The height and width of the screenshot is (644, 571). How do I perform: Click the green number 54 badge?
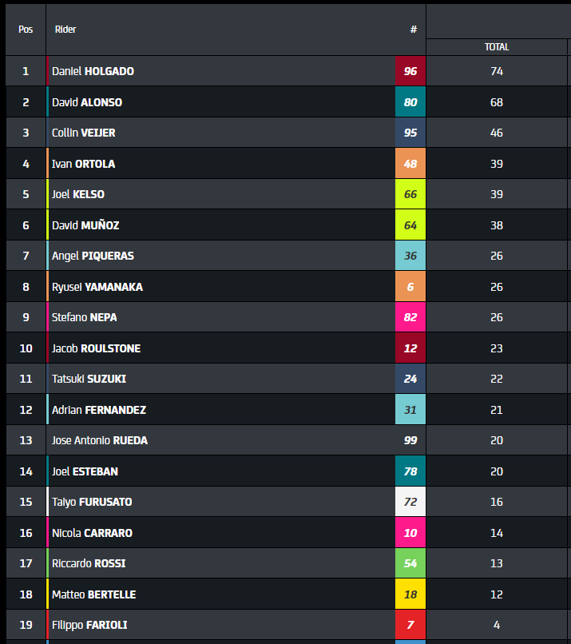410,563
